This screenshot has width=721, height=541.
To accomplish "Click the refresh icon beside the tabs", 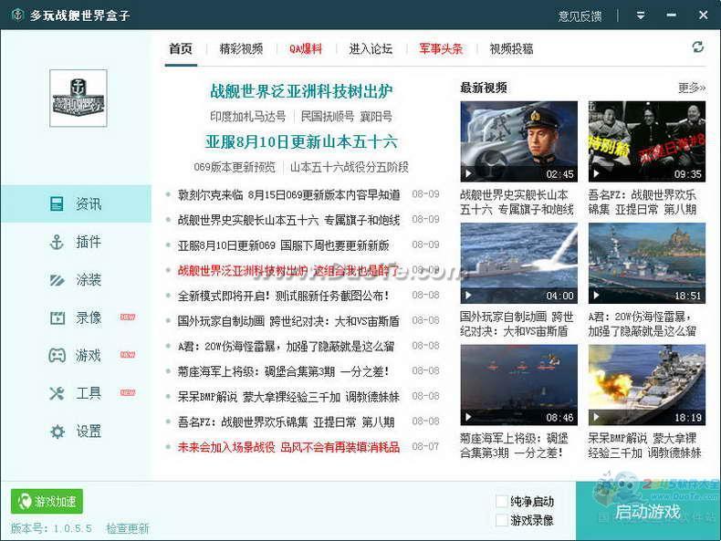I will coord(697,47).
